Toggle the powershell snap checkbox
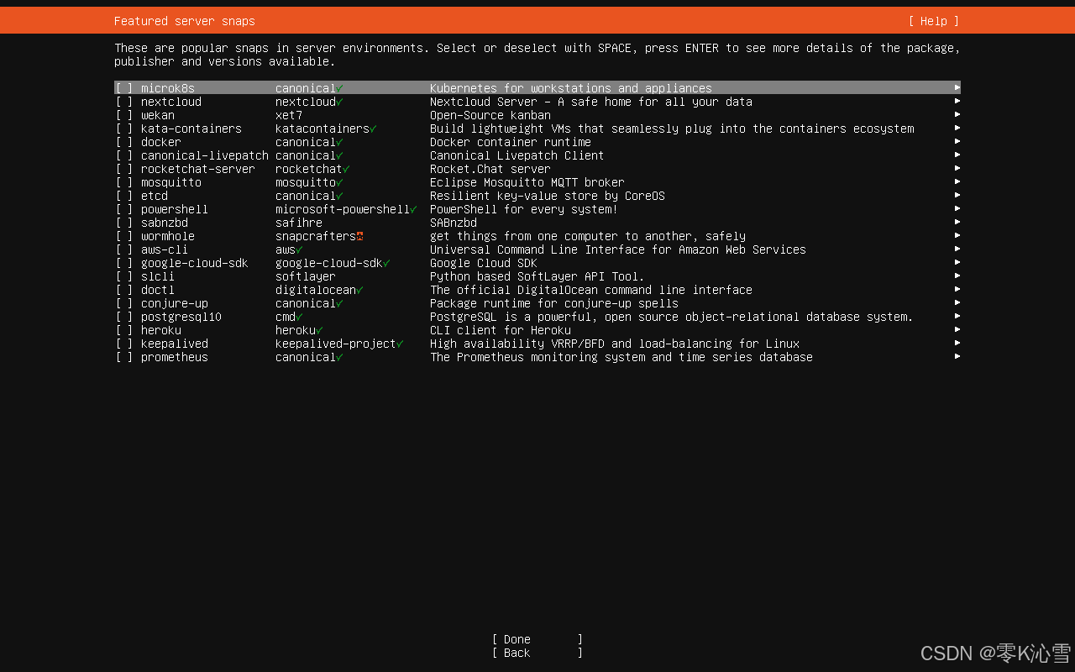The width and height of the screenshot is (1075, 672). [x=124, y=209]
